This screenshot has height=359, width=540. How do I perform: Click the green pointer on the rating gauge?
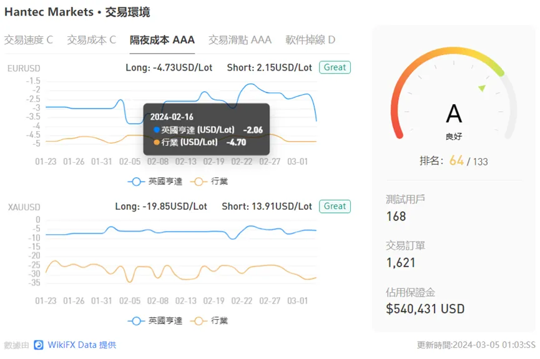pyautogui.click(x=482, y=88)
